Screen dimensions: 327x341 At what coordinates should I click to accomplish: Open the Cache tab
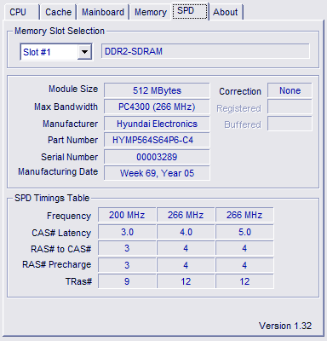pyautogui.click(x=58, y=12)
